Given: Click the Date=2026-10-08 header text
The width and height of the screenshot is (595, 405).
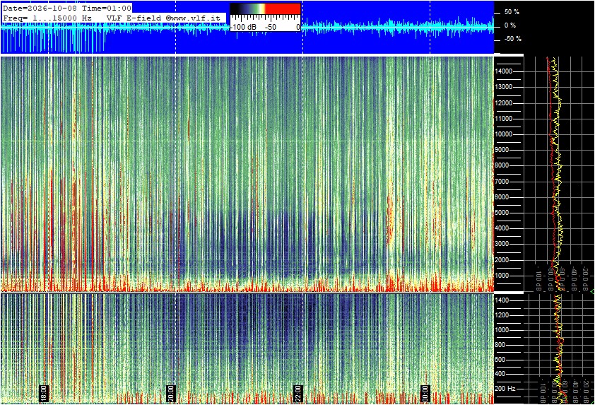Looking at the screenshot, I should 42,8.
